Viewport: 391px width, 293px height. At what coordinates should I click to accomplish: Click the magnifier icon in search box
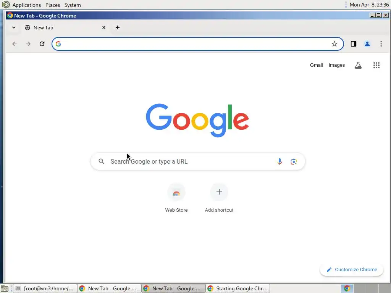point(101,161)
